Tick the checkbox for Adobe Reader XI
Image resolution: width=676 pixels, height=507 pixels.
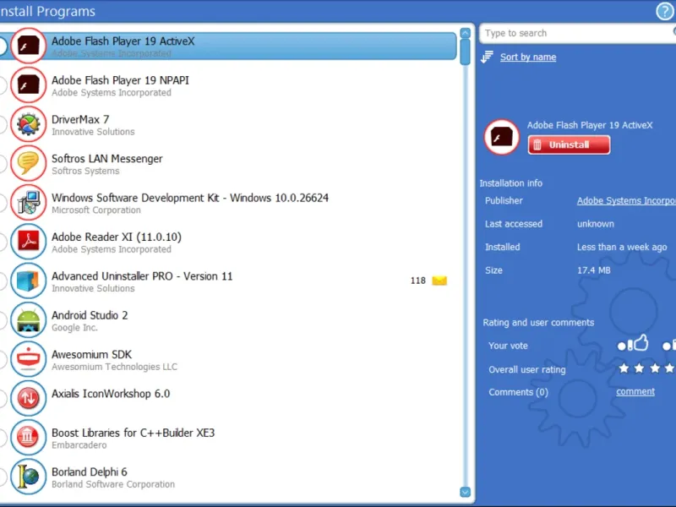click(x=3, y=242)
